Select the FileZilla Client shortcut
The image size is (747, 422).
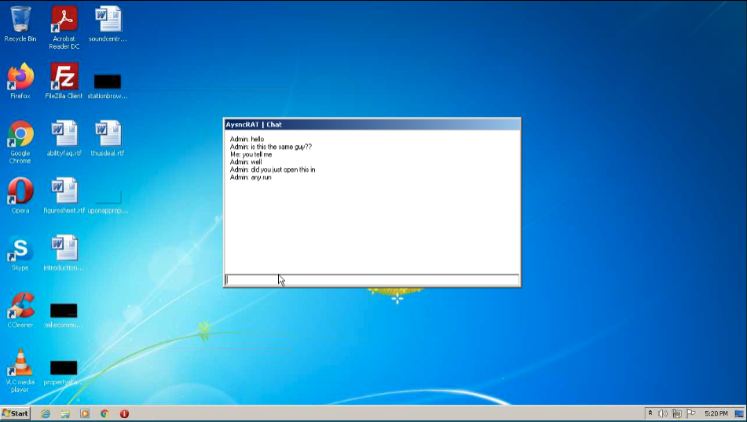click(64, 81)
